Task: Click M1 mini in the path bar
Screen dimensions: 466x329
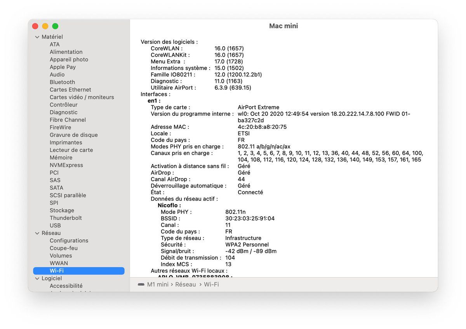Action: pos(158,285)
